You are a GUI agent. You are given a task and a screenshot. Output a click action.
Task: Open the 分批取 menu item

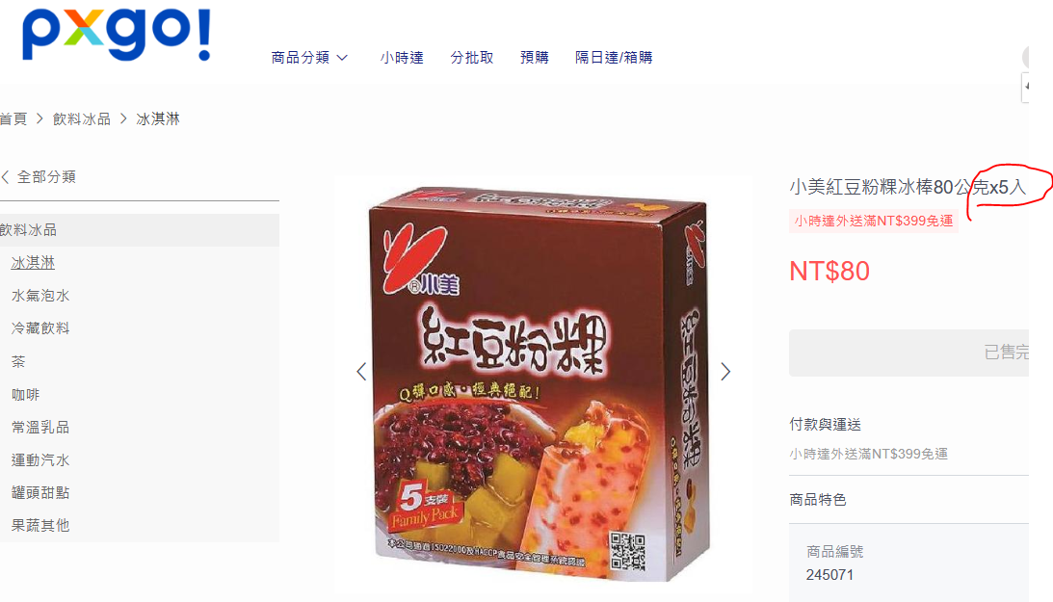471,58
